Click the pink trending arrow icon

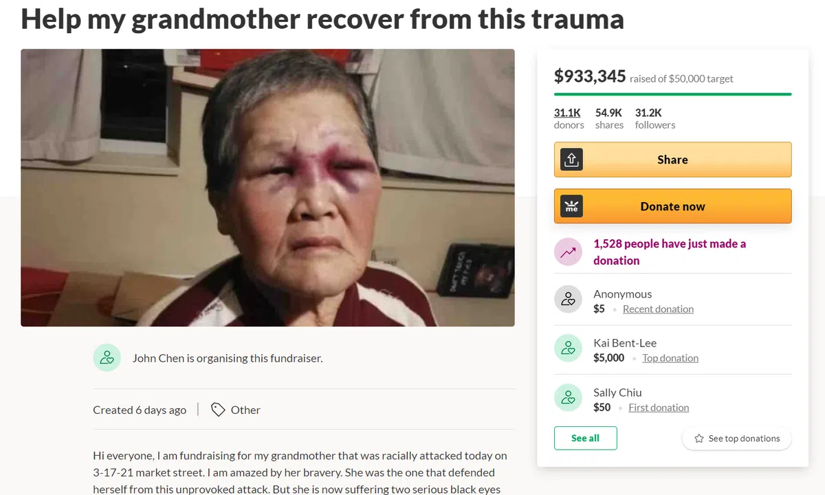[569, 252]
